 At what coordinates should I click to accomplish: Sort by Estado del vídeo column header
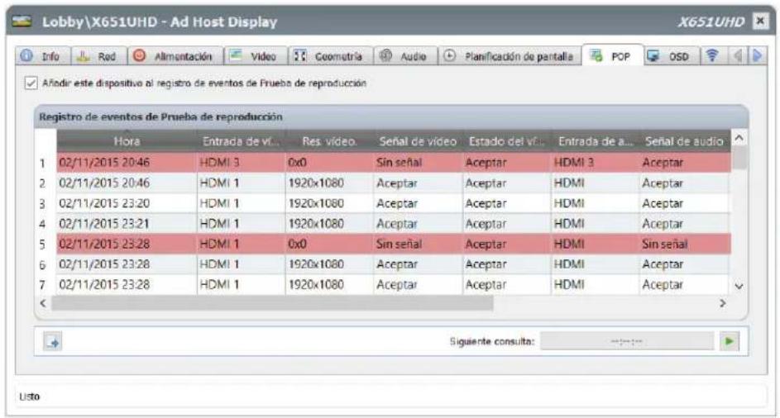(x=507, y=141)
